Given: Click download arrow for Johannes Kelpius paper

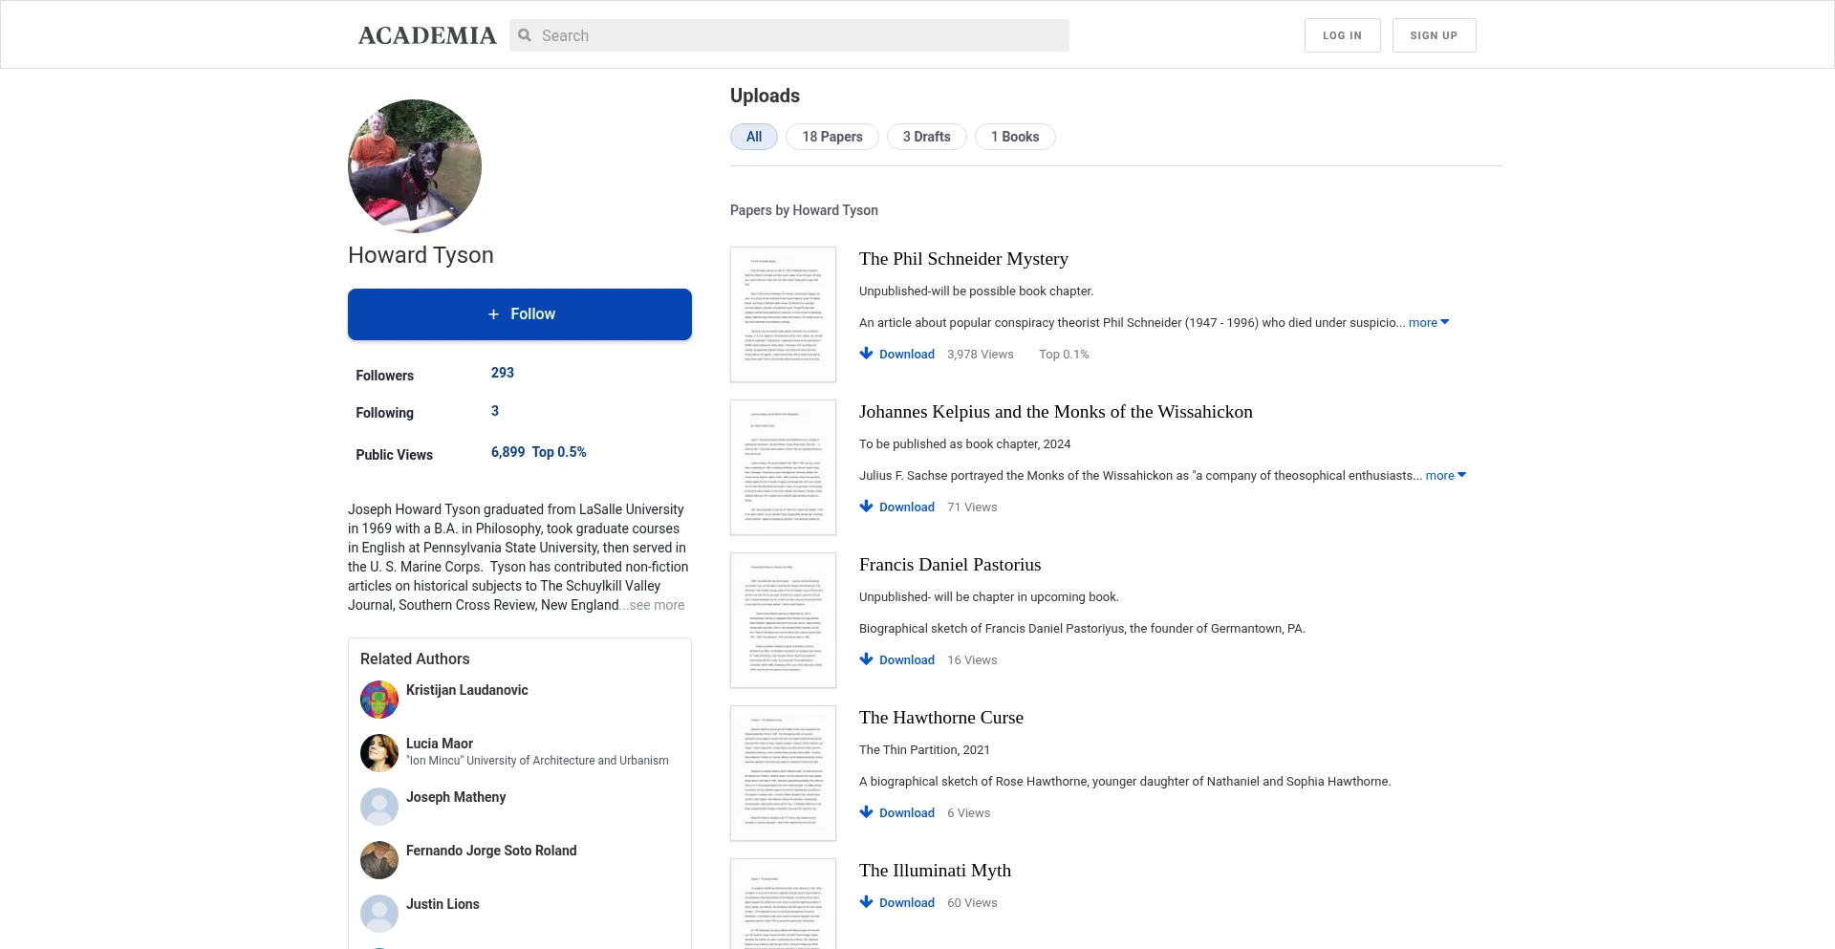Looking at the screenshot, I should pos(866,507).
